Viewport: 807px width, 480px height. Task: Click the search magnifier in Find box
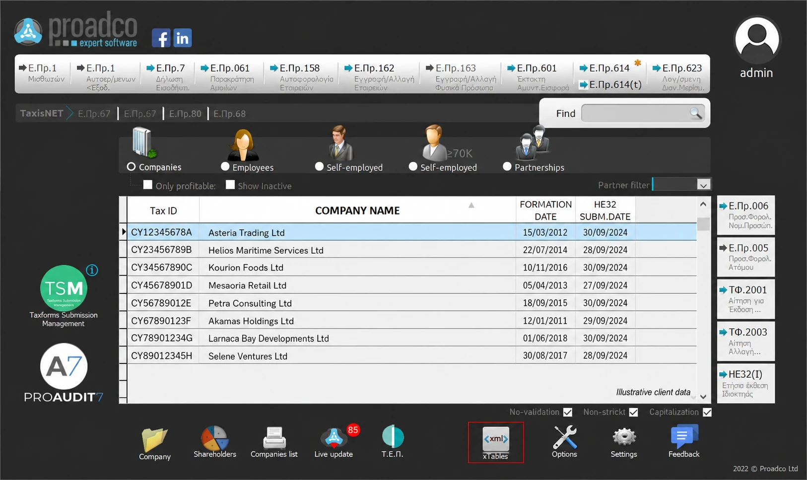pyautogui.click(x=696, y=113)
